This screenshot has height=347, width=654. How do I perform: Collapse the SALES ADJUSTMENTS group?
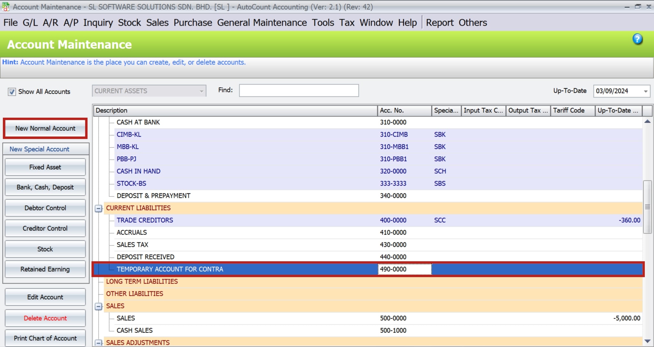pos(98,343)
